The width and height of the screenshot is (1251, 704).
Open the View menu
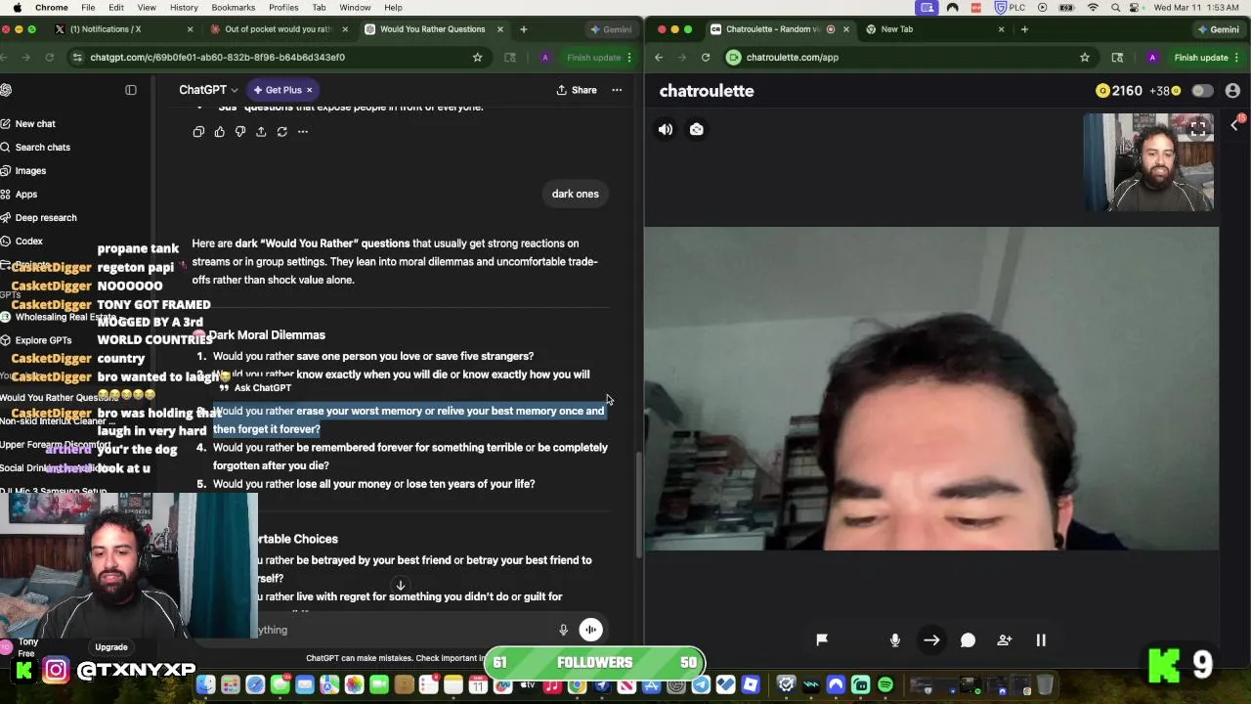[x=148, y=8]
